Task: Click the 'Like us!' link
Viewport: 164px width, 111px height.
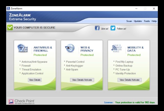Action: click(x=105, y=29)
